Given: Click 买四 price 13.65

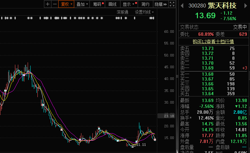Looking at the screenshot, I should pos(208,89).
